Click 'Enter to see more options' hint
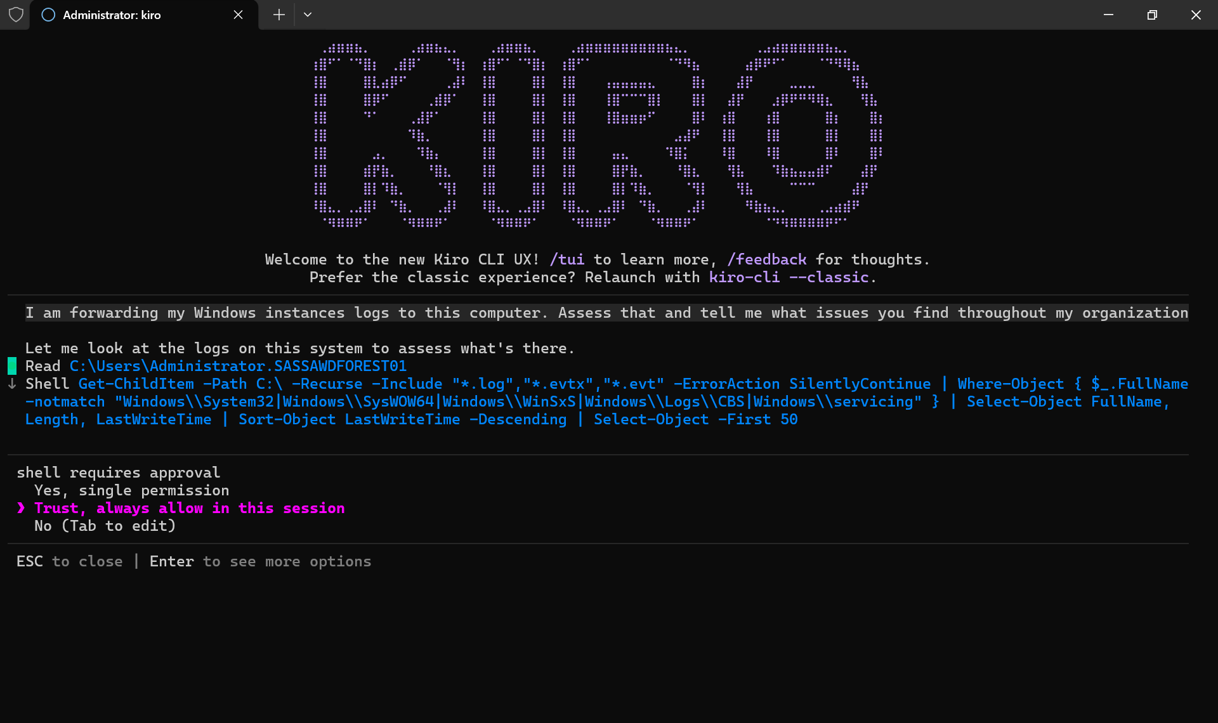The image size is (1218, 723). [x=260, y=561]
